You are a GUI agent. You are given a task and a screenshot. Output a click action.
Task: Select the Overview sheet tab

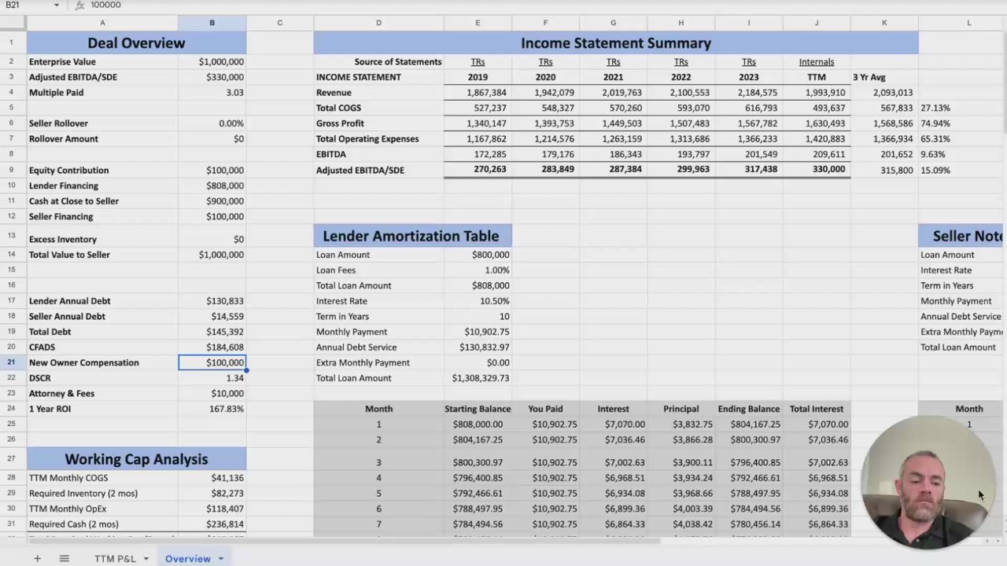[x=188, y=559]
